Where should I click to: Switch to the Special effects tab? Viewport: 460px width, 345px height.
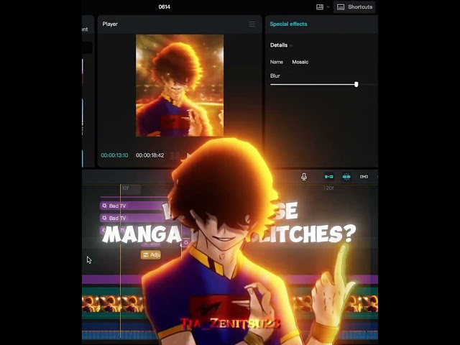[x=288, y=24]
